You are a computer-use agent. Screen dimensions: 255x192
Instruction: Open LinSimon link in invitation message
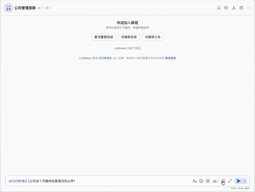point(85,58)
